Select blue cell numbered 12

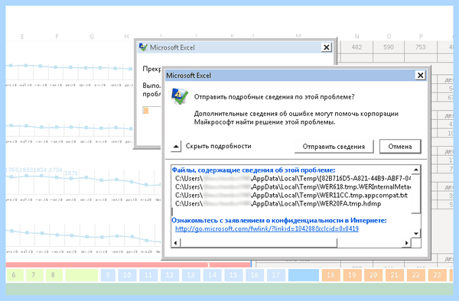[x=170, y=275]
